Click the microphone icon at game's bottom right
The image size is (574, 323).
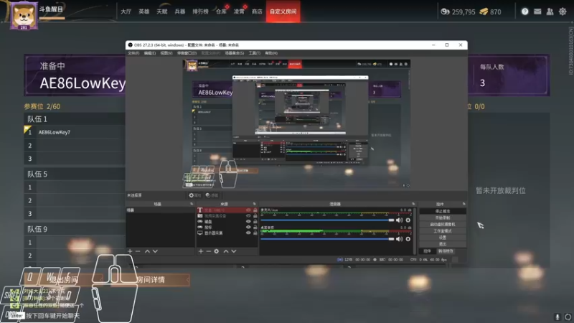coord(557,317)
